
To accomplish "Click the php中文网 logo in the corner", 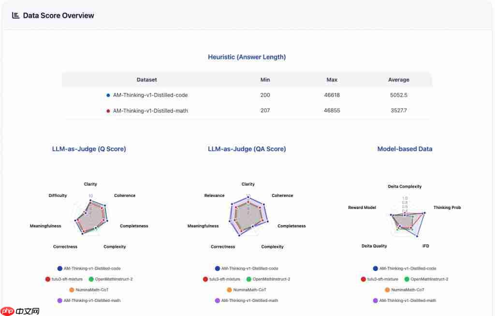I will click(21, 310).
